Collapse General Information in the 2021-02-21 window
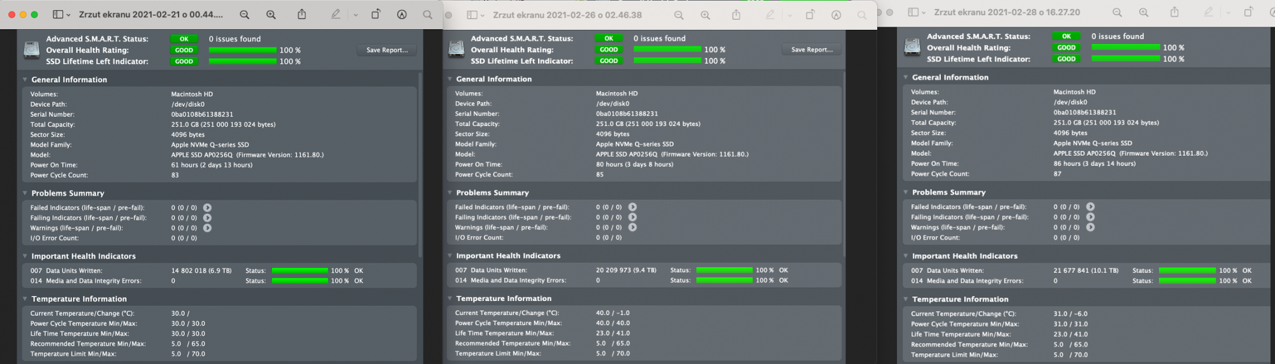Viewport: 1275px width, 364px height. tap(25, 80)
